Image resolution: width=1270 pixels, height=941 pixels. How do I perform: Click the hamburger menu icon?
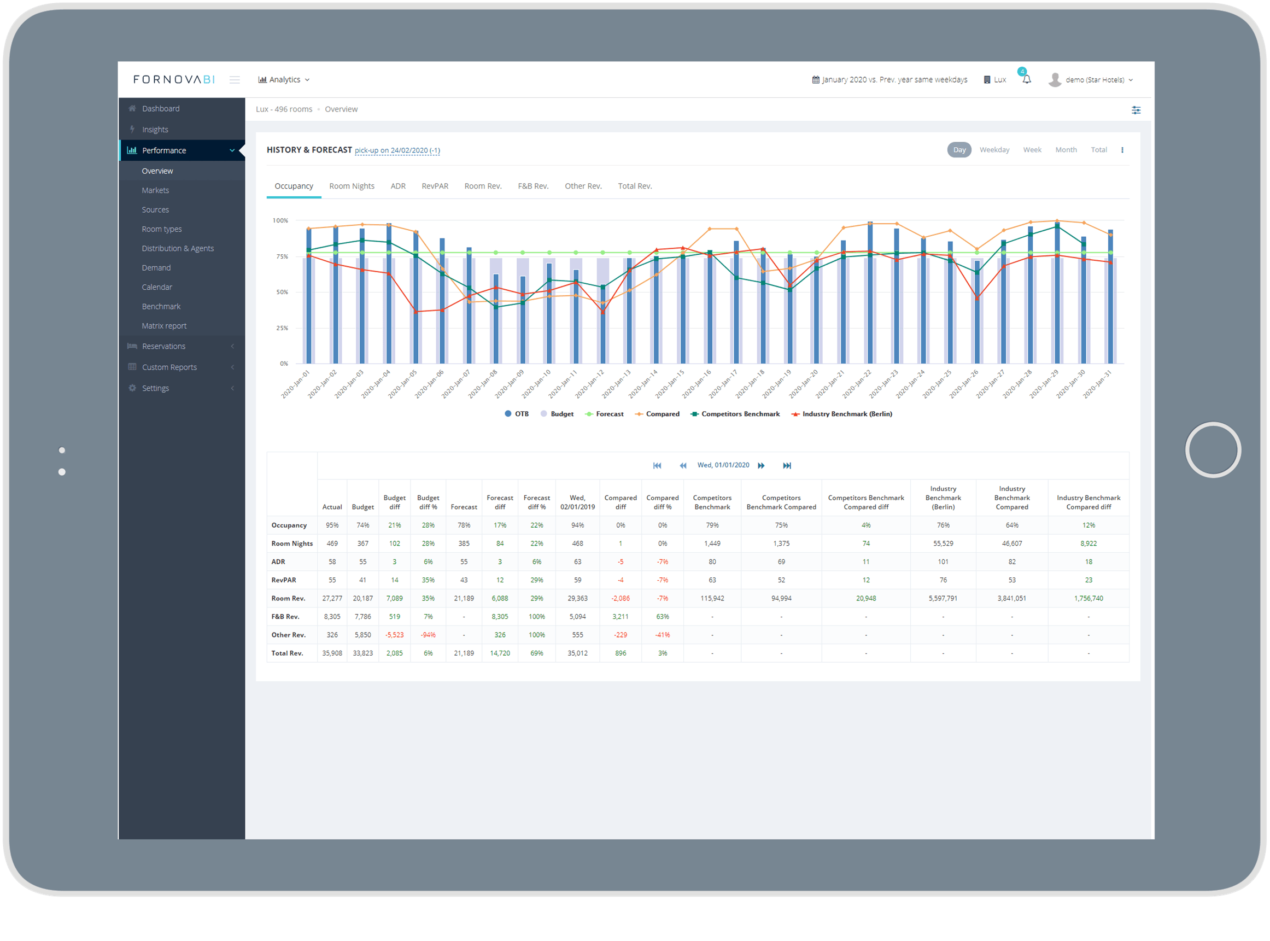234,80
